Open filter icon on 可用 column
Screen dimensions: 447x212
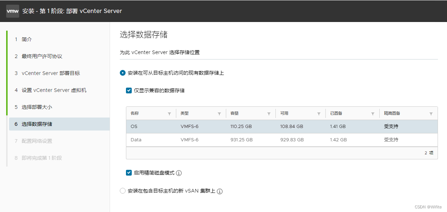(319, 114)
